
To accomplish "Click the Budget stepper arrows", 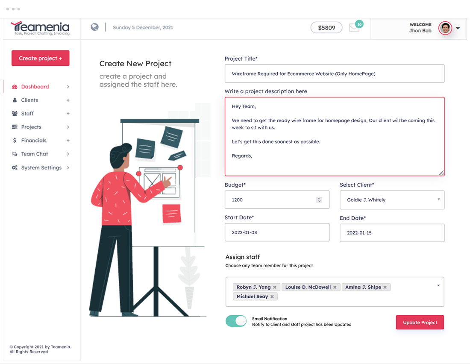I will pyautogui.click(x=319, y=200).
